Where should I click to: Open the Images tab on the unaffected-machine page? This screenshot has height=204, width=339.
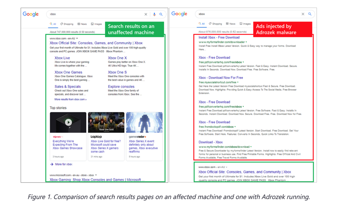(x=96, y=24)
